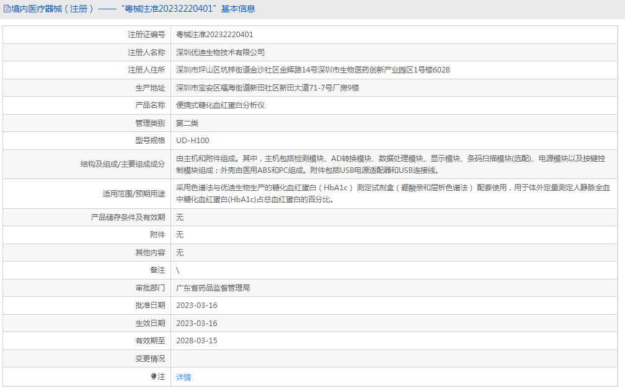Viewport: 625px width, 391px height.
Task: Click backslash value in 备注 row
Action: 178,270
